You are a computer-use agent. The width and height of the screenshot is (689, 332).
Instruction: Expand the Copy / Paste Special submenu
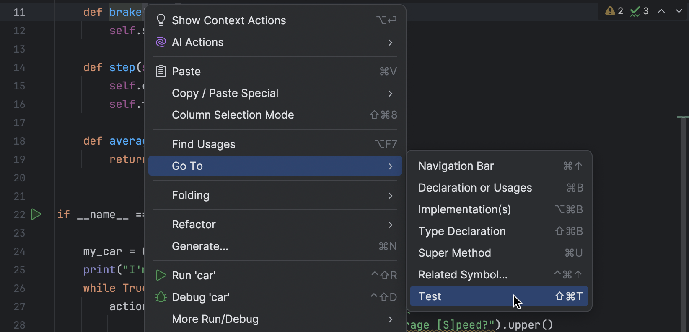(x=390, y=93)
